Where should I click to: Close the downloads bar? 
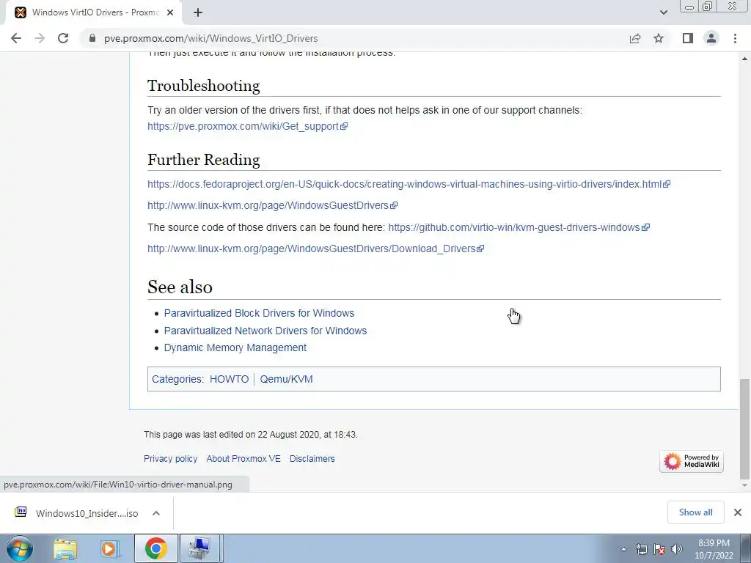(738, 512)
